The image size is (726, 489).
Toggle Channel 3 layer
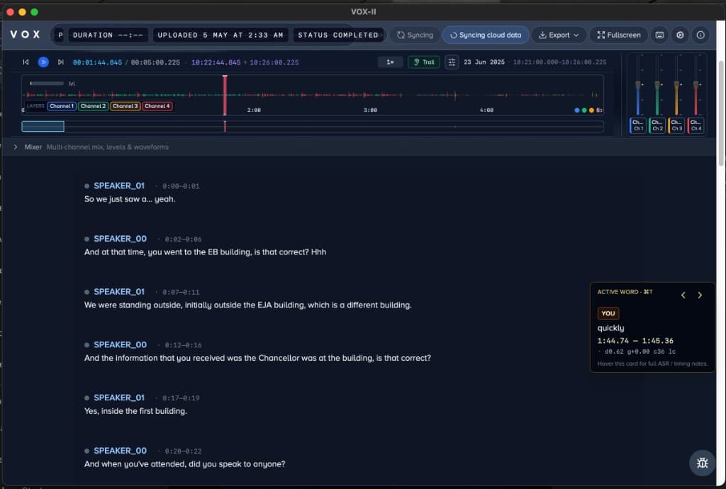coord(125,106)
